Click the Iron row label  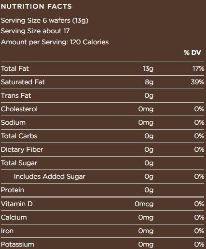[x=7, y=231]
